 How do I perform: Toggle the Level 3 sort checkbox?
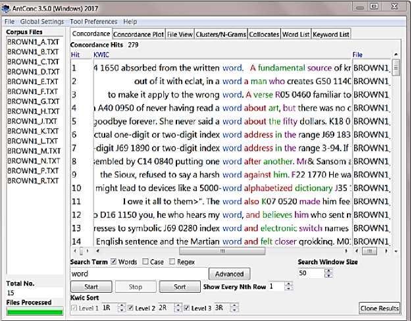(186, 308)
